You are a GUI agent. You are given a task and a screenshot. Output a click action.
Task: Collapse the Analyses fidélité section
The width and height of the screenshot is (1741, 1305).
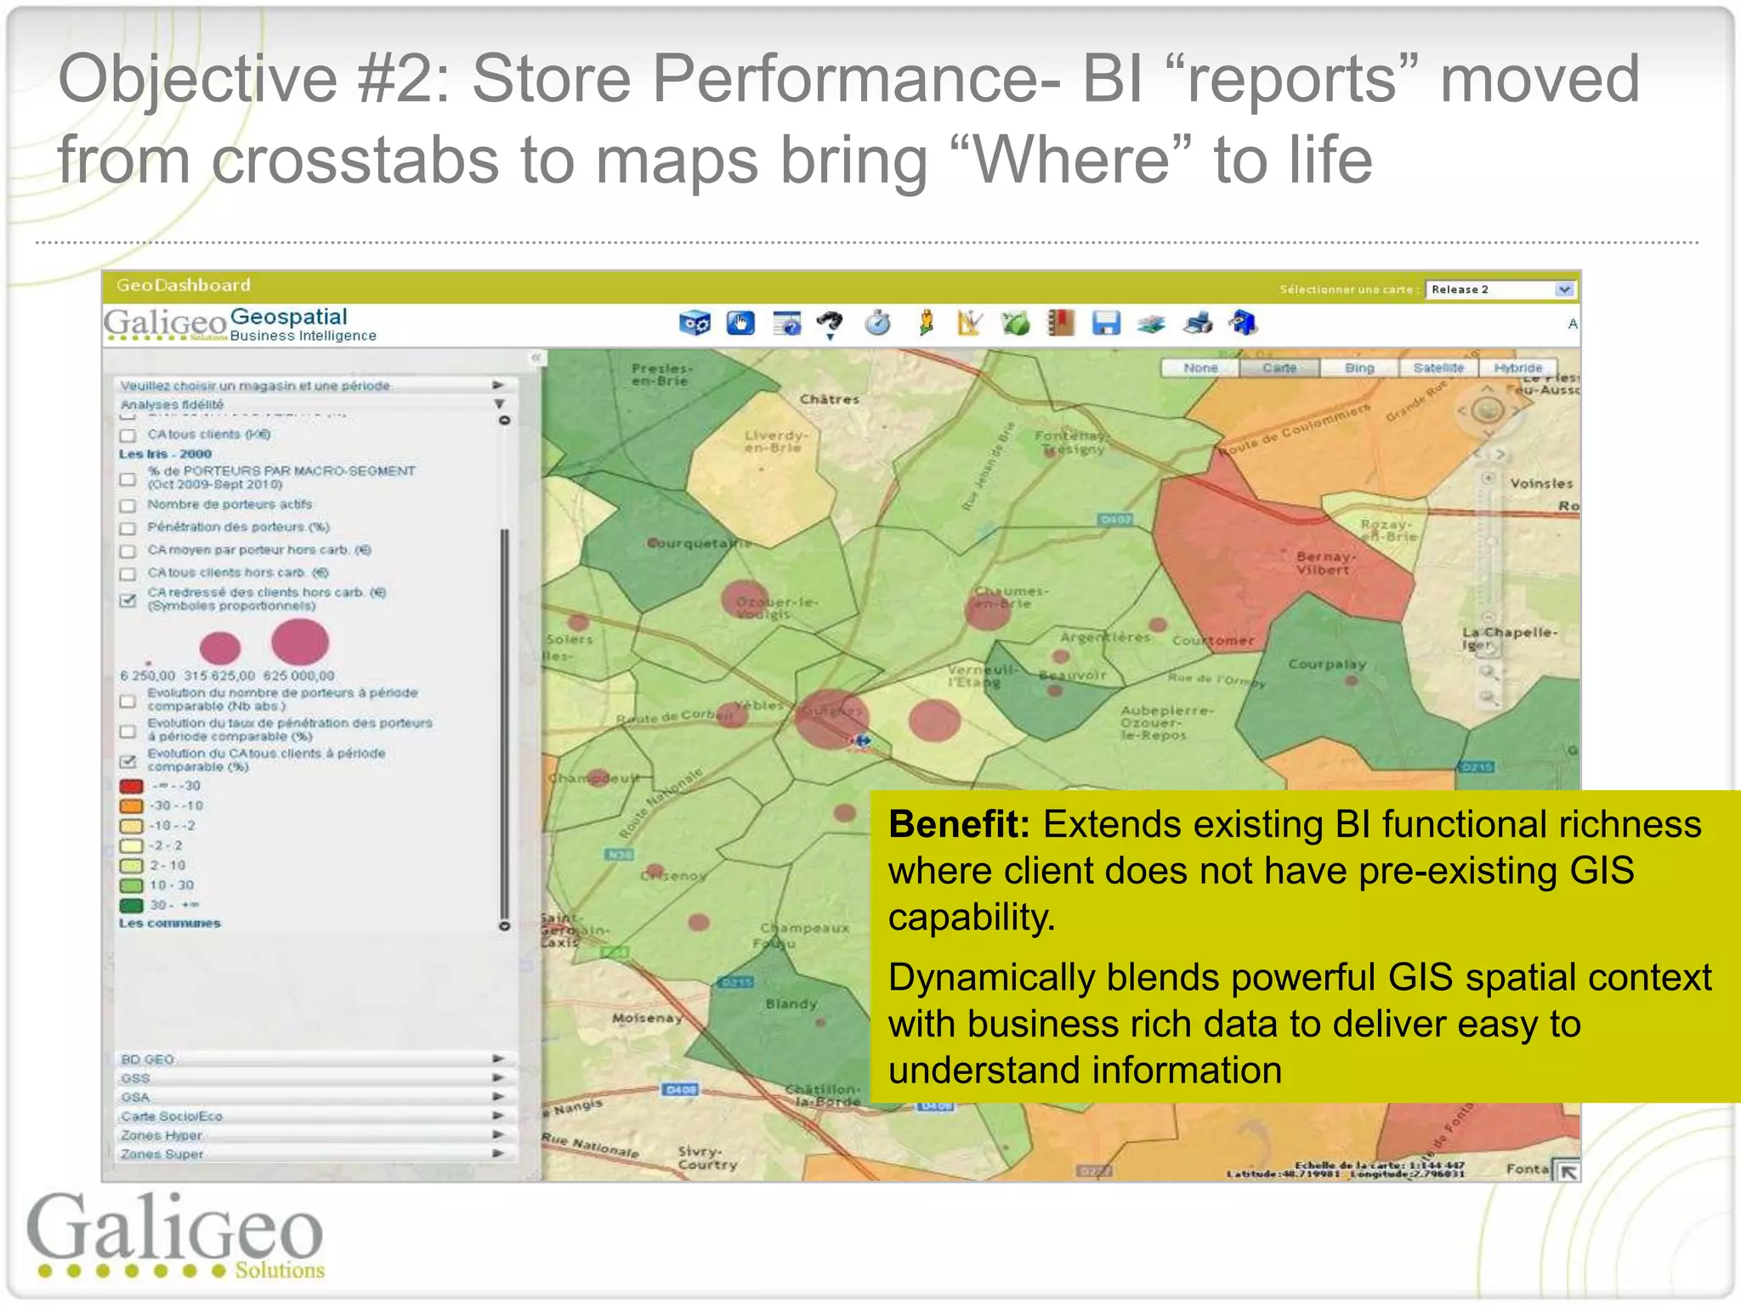coord(315,404)
